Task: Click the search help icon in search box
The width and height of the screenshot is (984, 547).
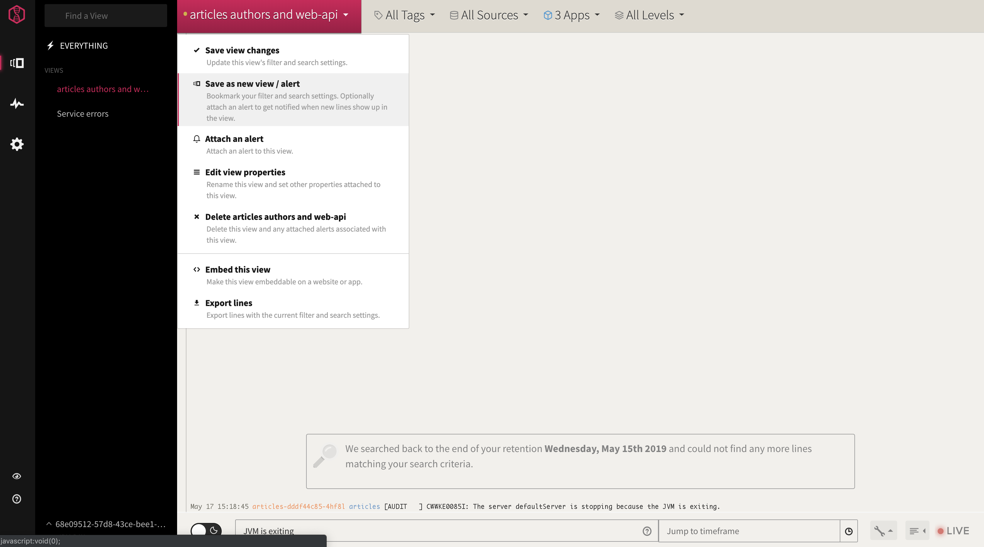Action: [x=647, y=531]
